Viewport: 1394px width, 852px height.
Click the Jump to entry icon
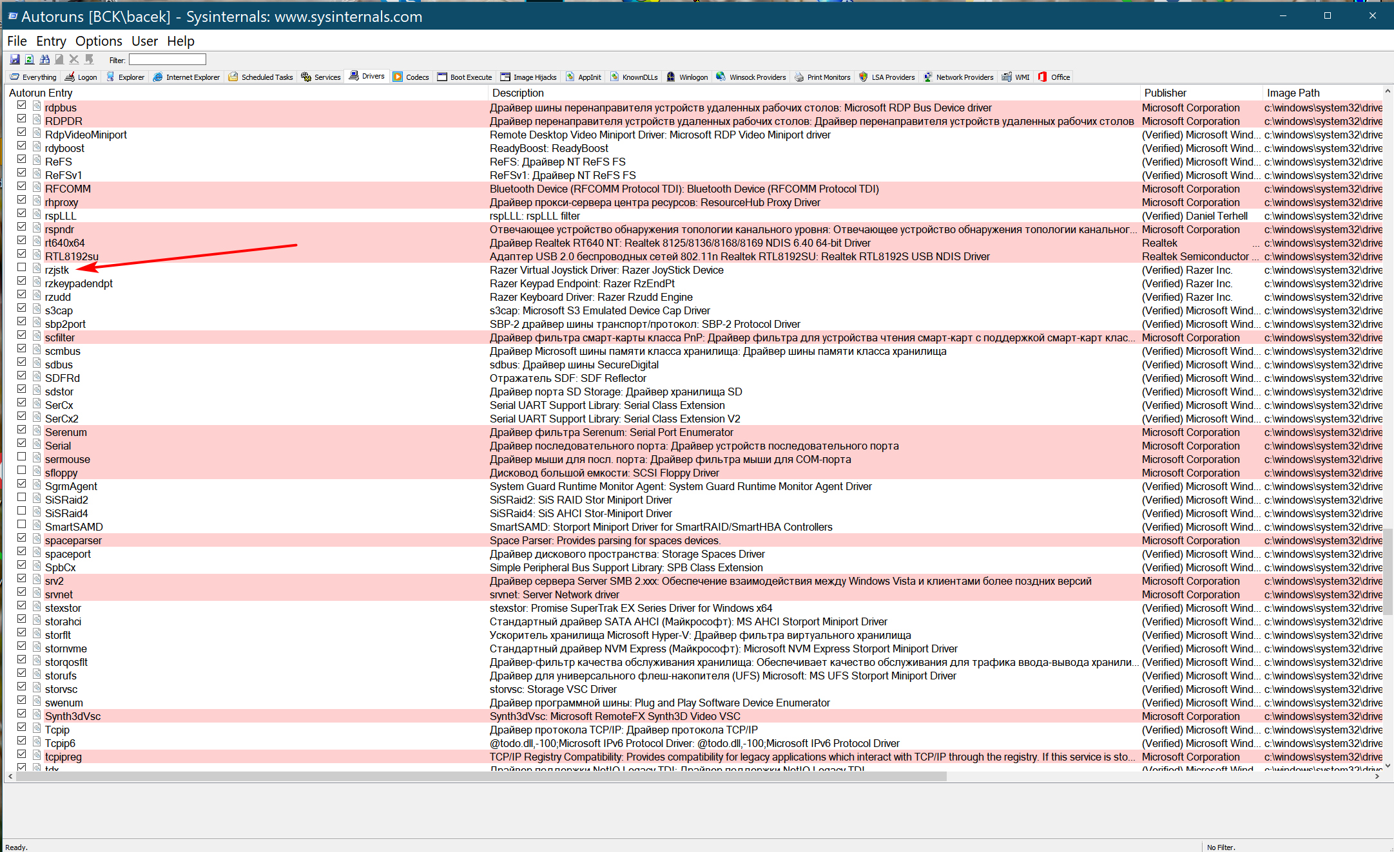pyautogui.click(x=89, y=59)
